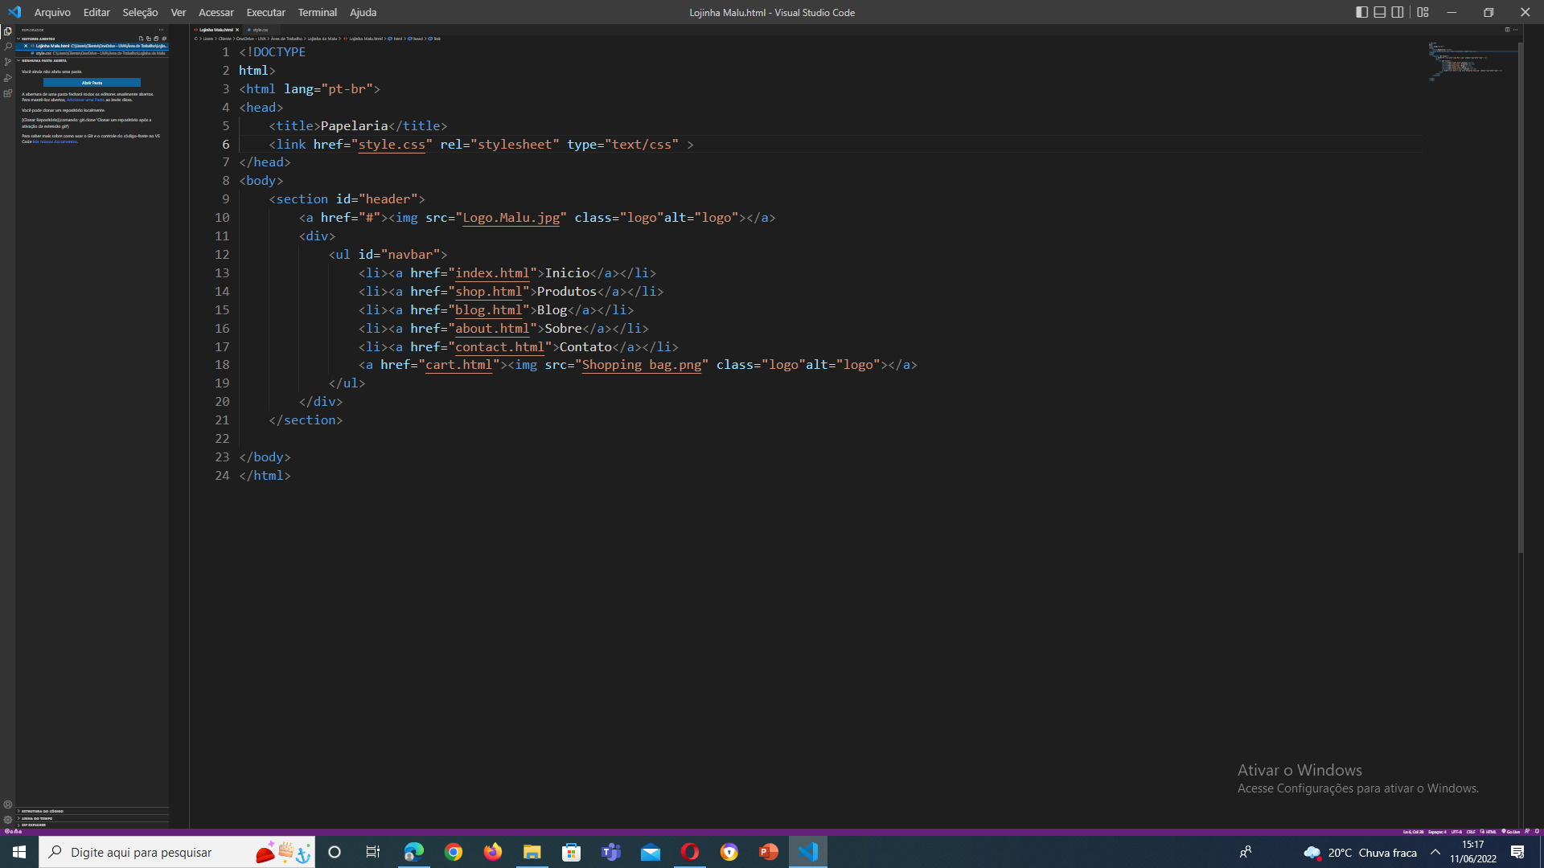Change CRLF end of line sequence
Image resolution: width=1544 pixels, height=868 pixels.
click(x=1471, y=832)
